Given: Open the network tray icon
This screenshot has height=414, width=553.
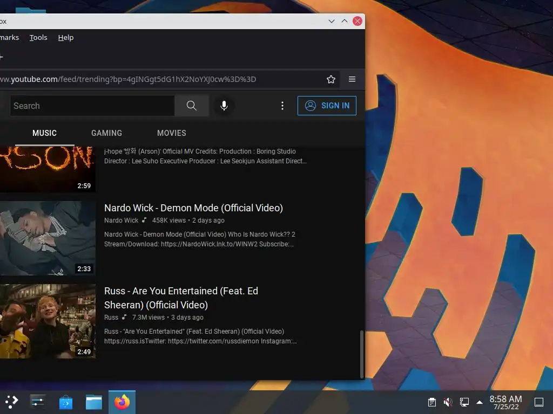Looking at the screenshot, I should click(x=464, y=402).
